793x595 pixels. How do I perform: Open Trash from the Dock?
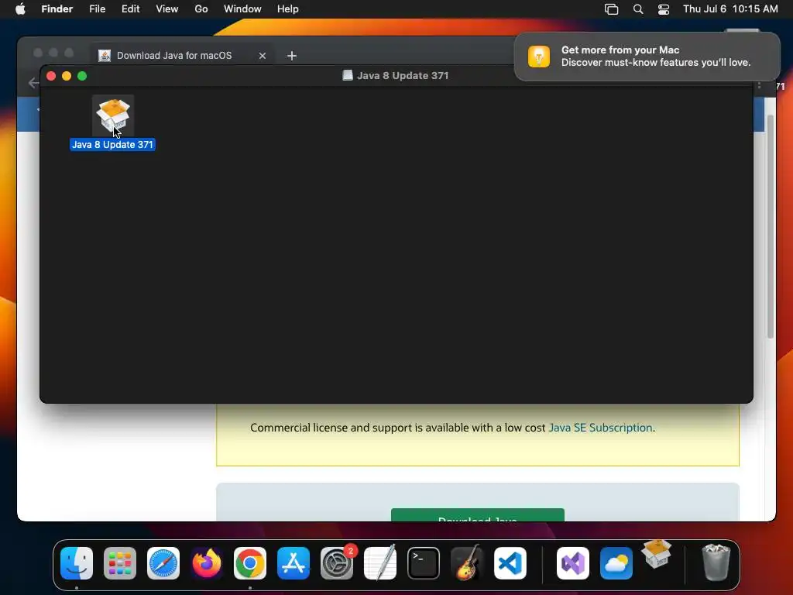tap(716, 562)
